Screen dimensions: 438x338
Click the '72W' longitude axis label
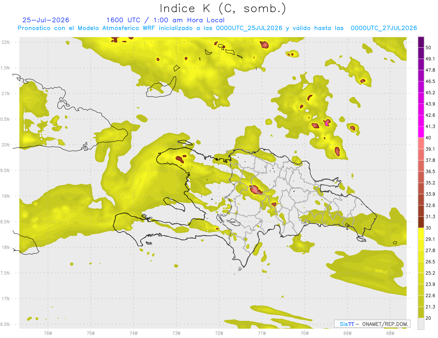[219, 333]
